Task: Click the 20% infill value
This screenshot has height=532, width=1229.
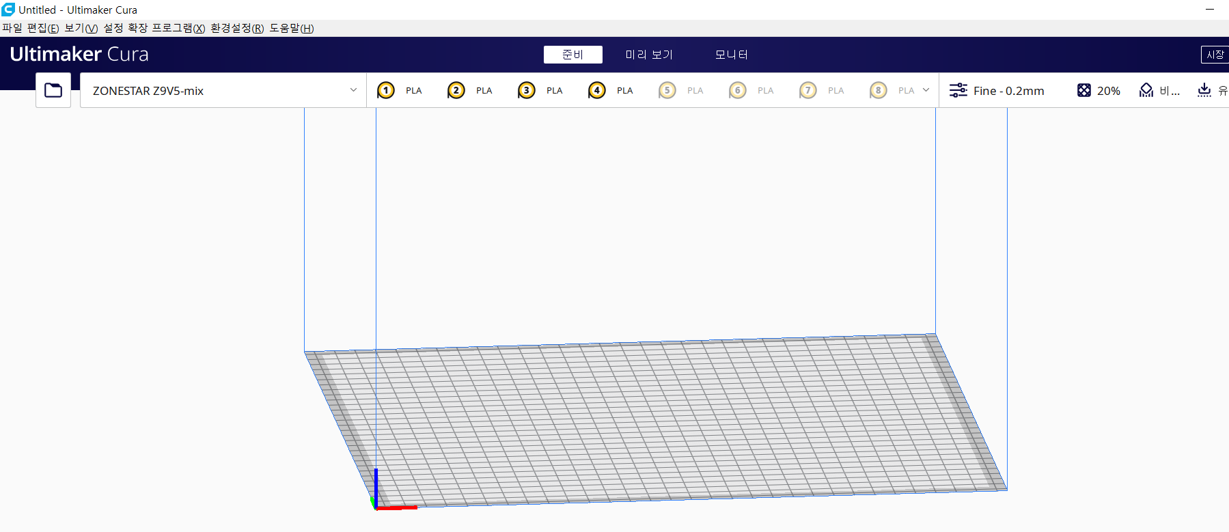Action: click(1109, 91)
